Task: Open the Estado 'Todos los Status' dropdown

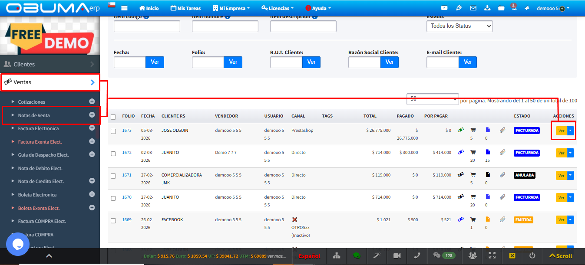Action: click(x=459, y=26)
